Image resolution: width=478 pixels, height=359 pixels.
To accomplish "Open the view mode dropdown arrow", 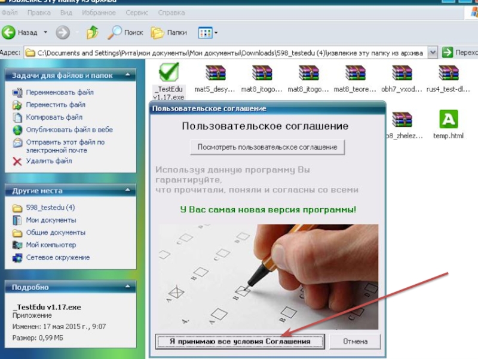I will (216, 33).
